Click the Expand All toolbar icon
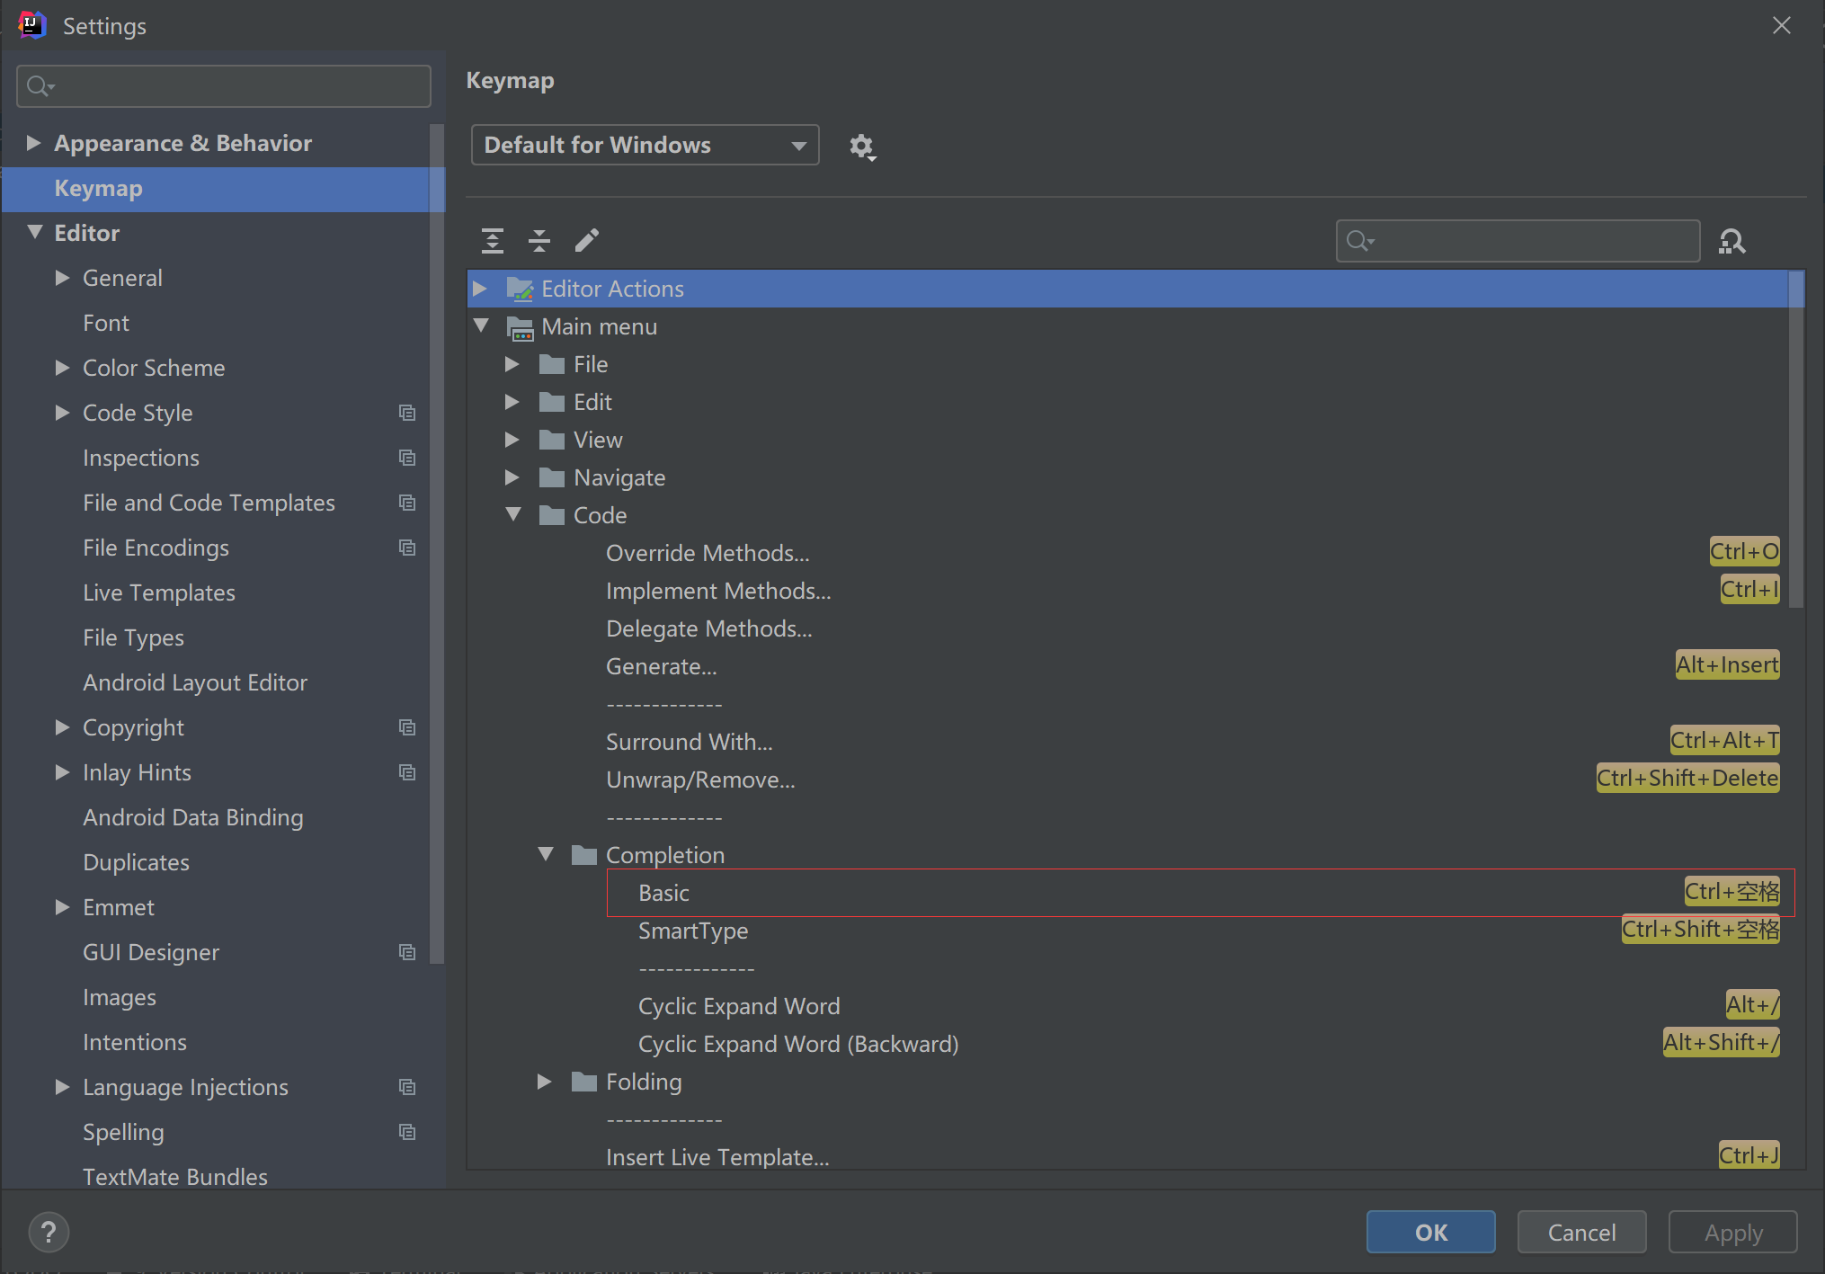This screenshot has height=1274, width=1825. tap(493, 240)
